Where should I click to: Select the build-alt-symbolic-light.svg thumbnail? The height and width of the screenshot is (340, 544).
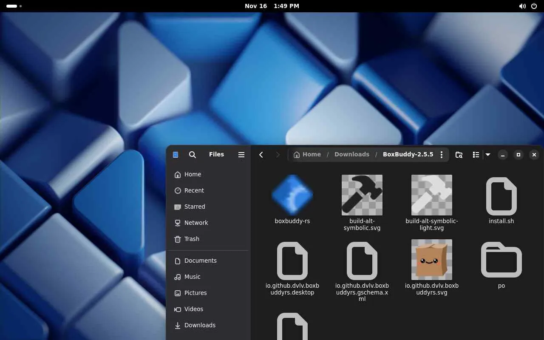[432, 195]
